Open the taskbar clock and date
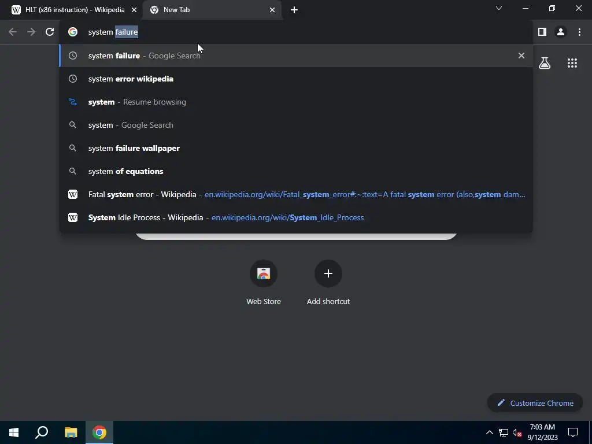 542,432
